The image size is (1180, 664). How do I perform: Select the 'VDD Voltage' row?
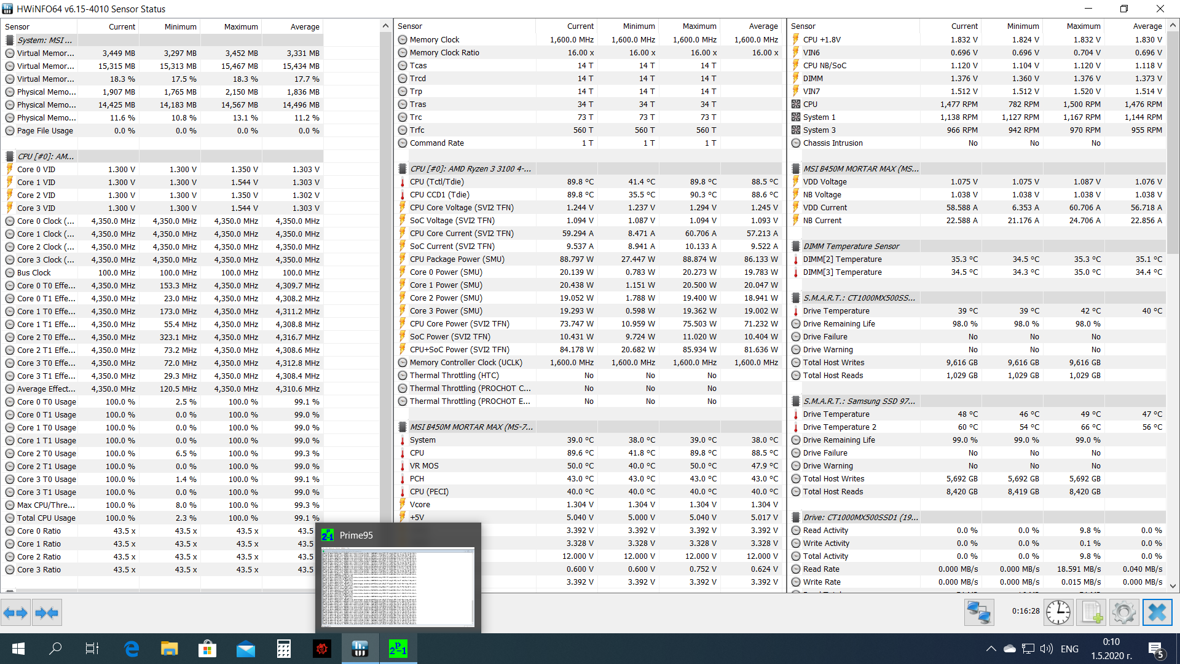(x=977, y=181)
